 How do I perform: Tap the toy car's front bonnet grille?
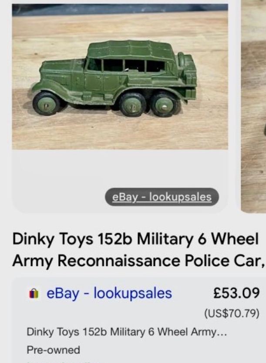click(57, 80)
